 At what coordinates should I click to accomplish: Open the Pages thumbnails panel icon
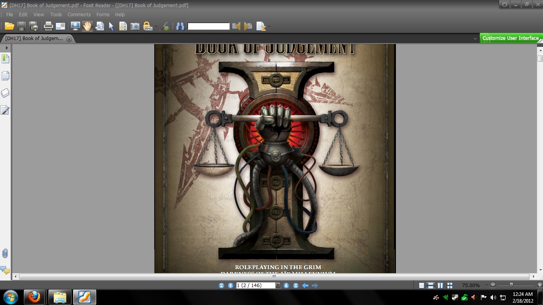(5, 76)
